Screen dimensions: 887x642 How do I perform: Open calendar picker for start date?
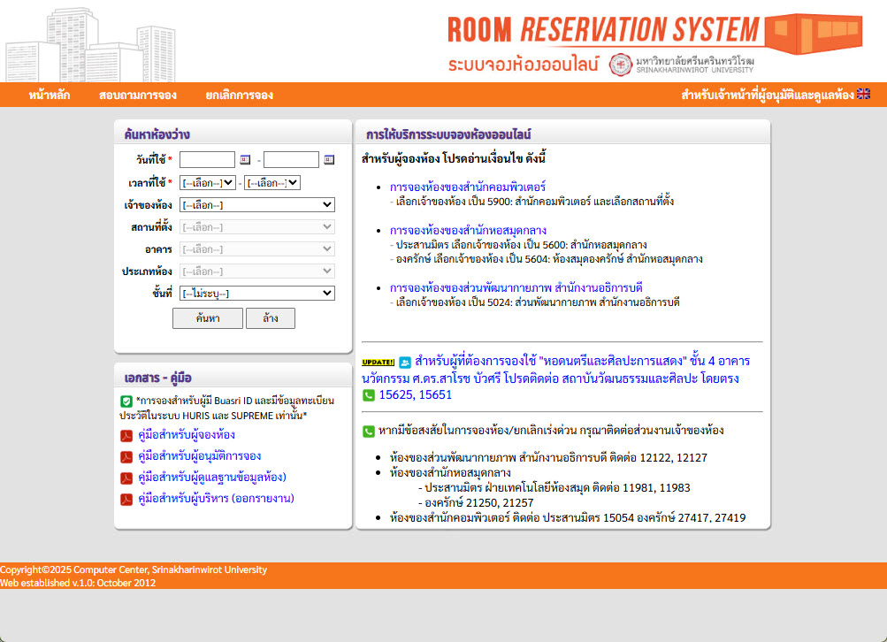[x=246, y=160]
